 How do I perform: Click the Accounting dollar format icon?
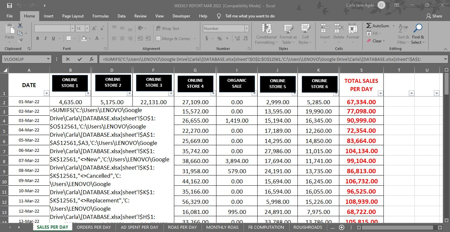[207, 38]
